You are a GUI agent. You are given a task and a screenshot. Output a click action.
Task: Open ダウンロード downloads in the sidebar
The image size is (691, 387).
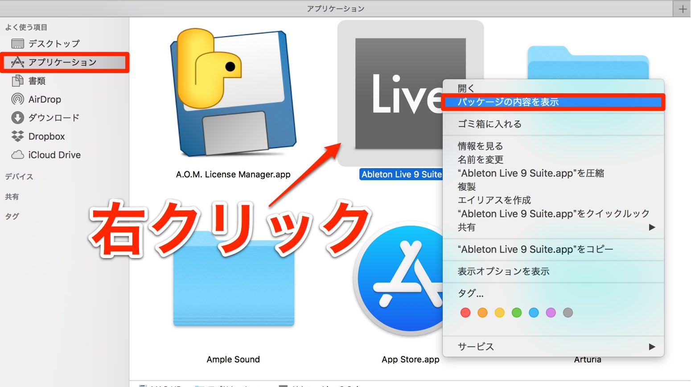pos(45,118)
